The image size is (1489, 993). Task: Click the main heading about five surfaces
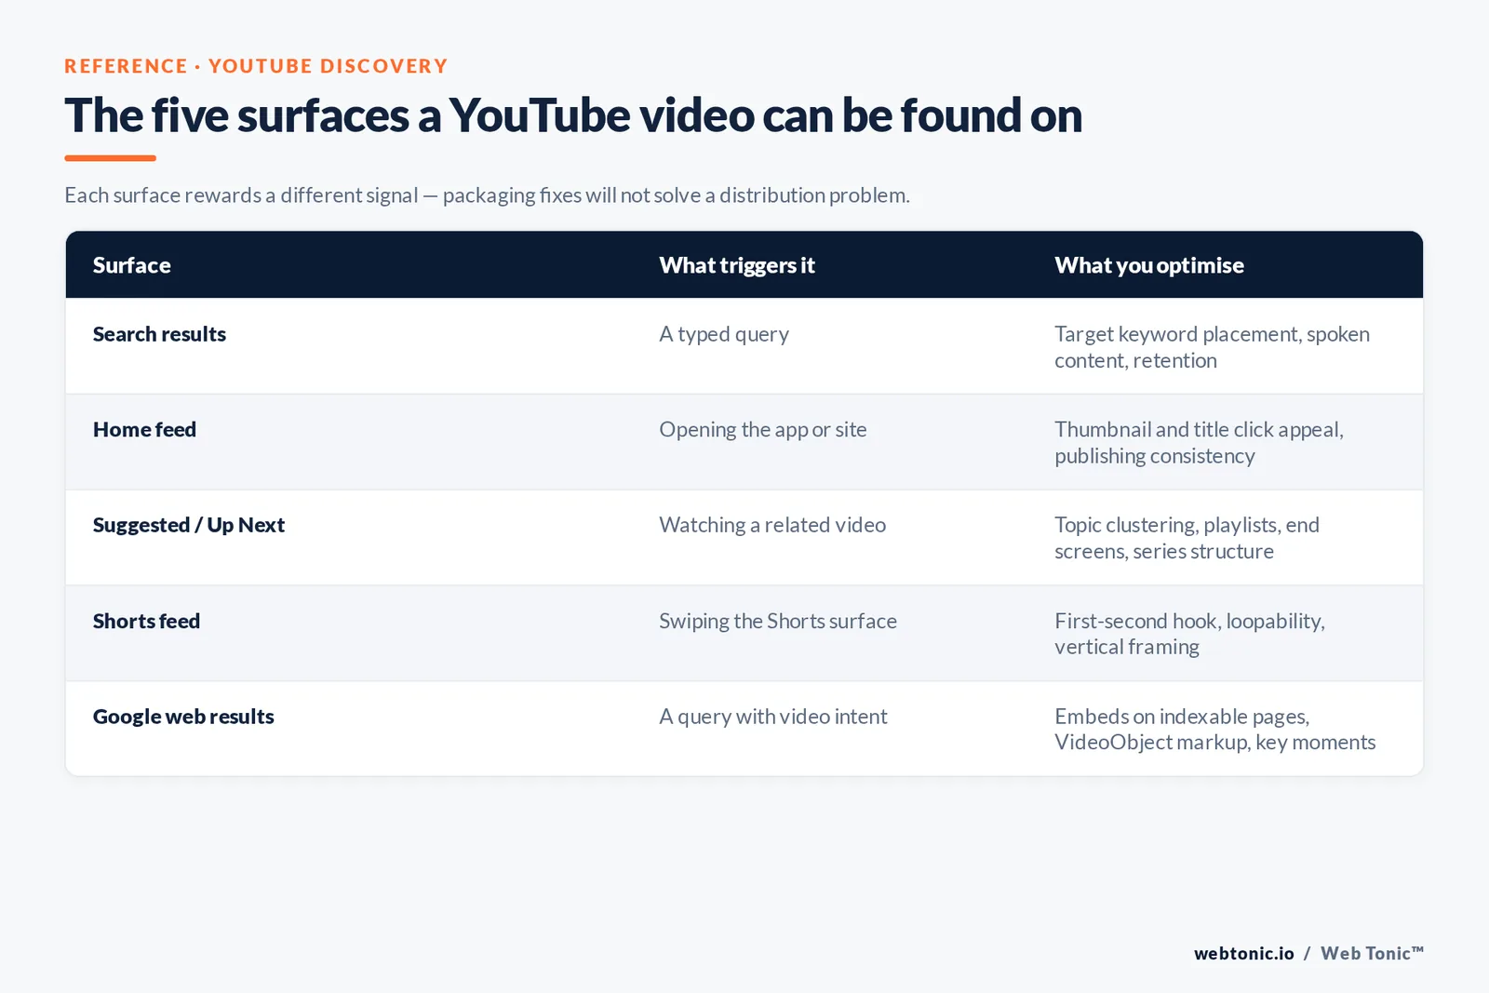click(573, 116)
